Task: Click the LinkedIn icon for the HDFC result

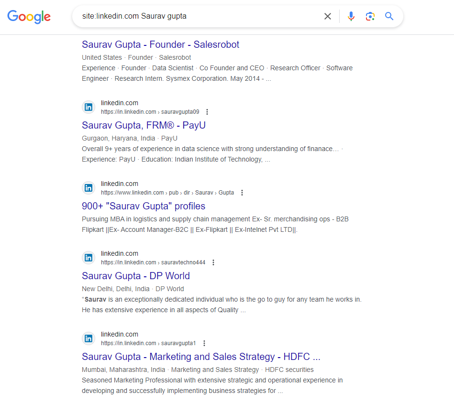Action: point(89,338)
